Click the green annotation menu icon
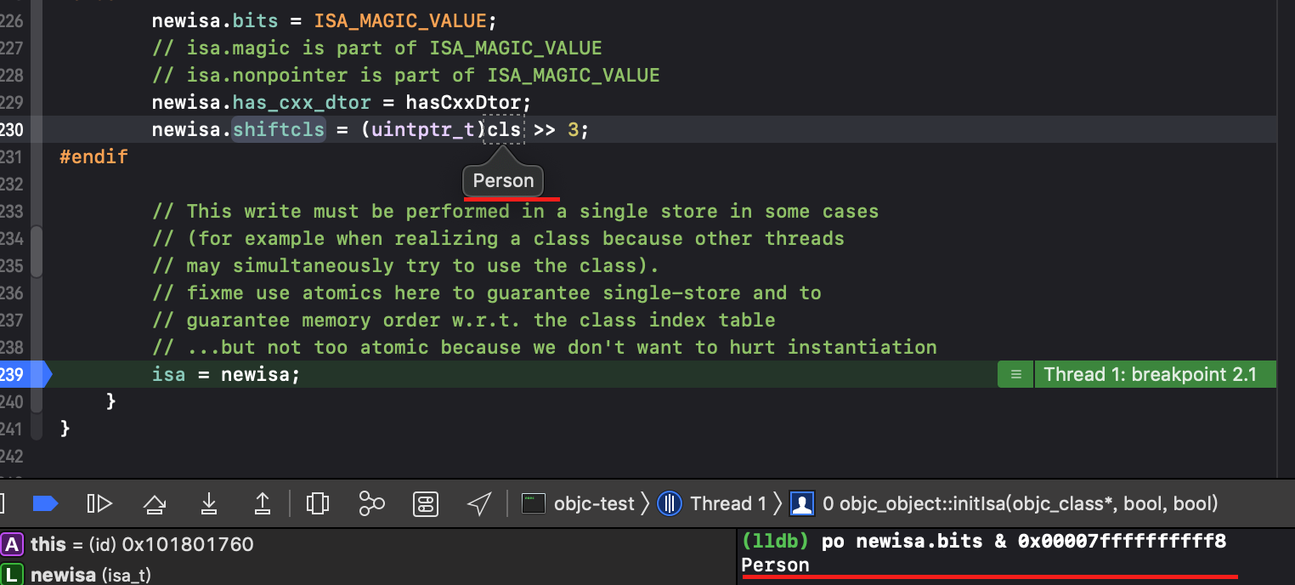 tap(1015, 374)
